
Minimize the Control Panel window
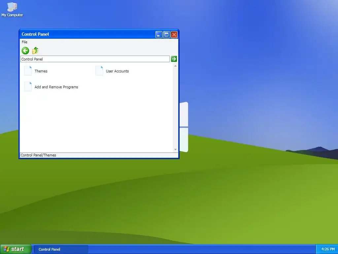coord(159,34)
